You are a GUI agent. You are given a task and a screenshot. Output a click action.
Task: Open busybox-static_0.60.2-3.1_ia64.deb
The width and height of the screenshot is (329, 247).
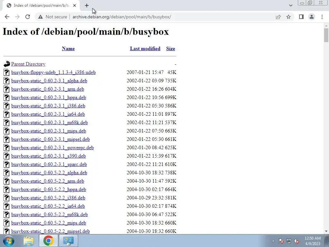click(x=48, y=114)
